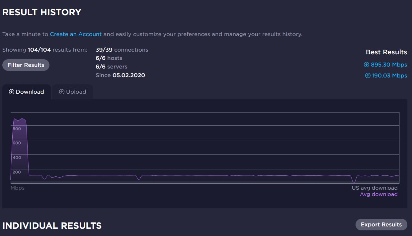
Task: Toggle the US avg download legend
Action: [x=374, y=188]
